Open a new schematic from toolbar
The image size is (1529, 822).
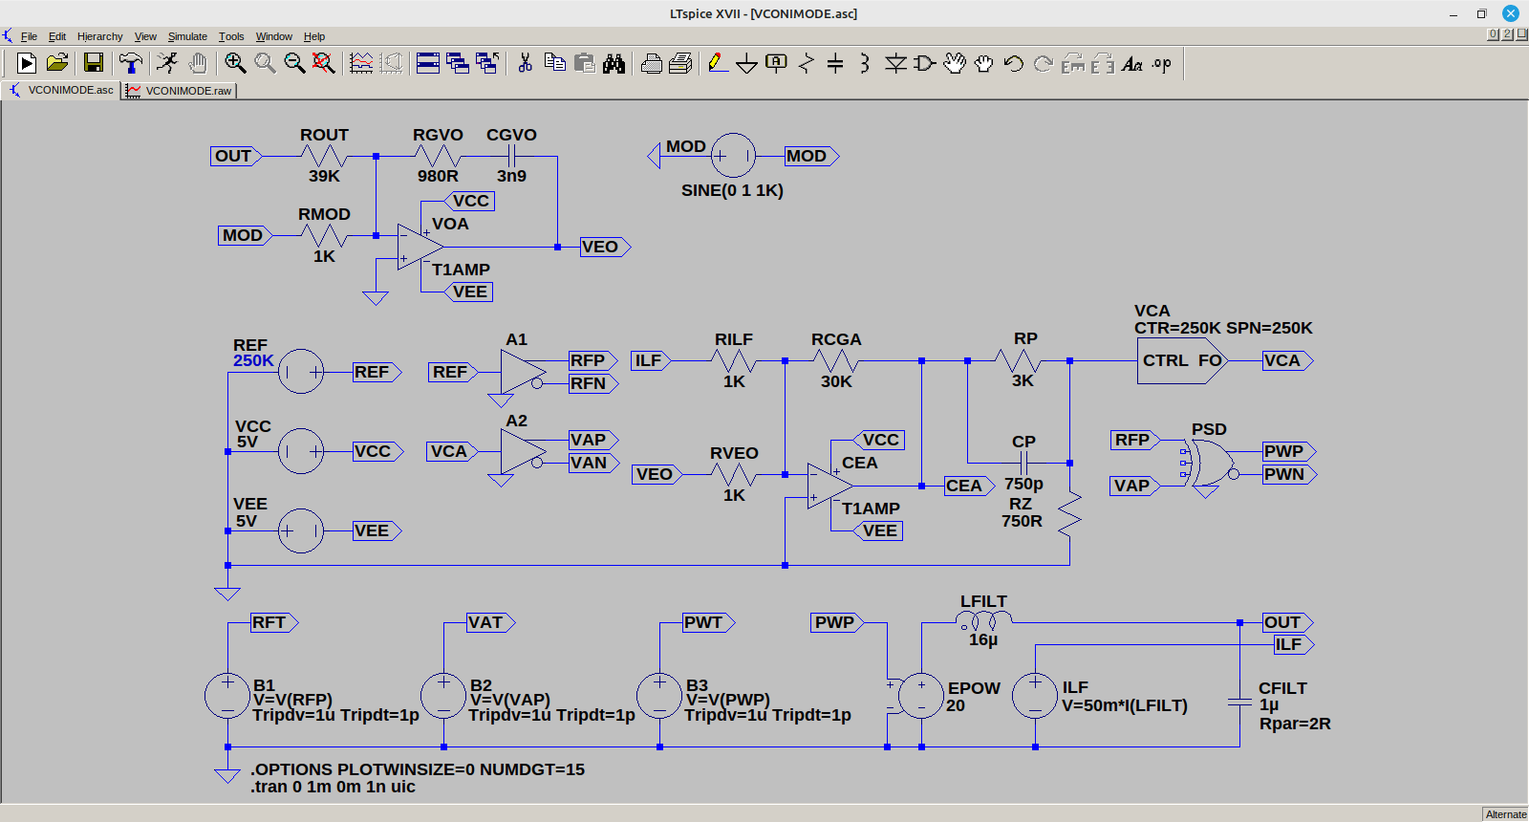(x=27, y=63)
